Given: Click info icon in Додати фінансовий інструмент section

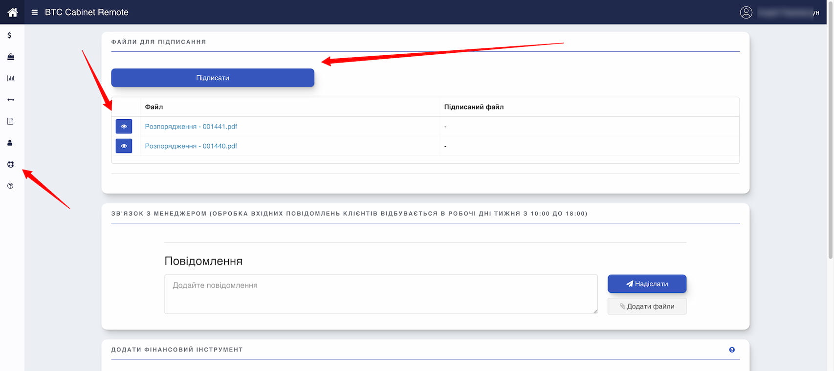Looking at the screenshot, I should pyautogui.click(x=731, y=350).
